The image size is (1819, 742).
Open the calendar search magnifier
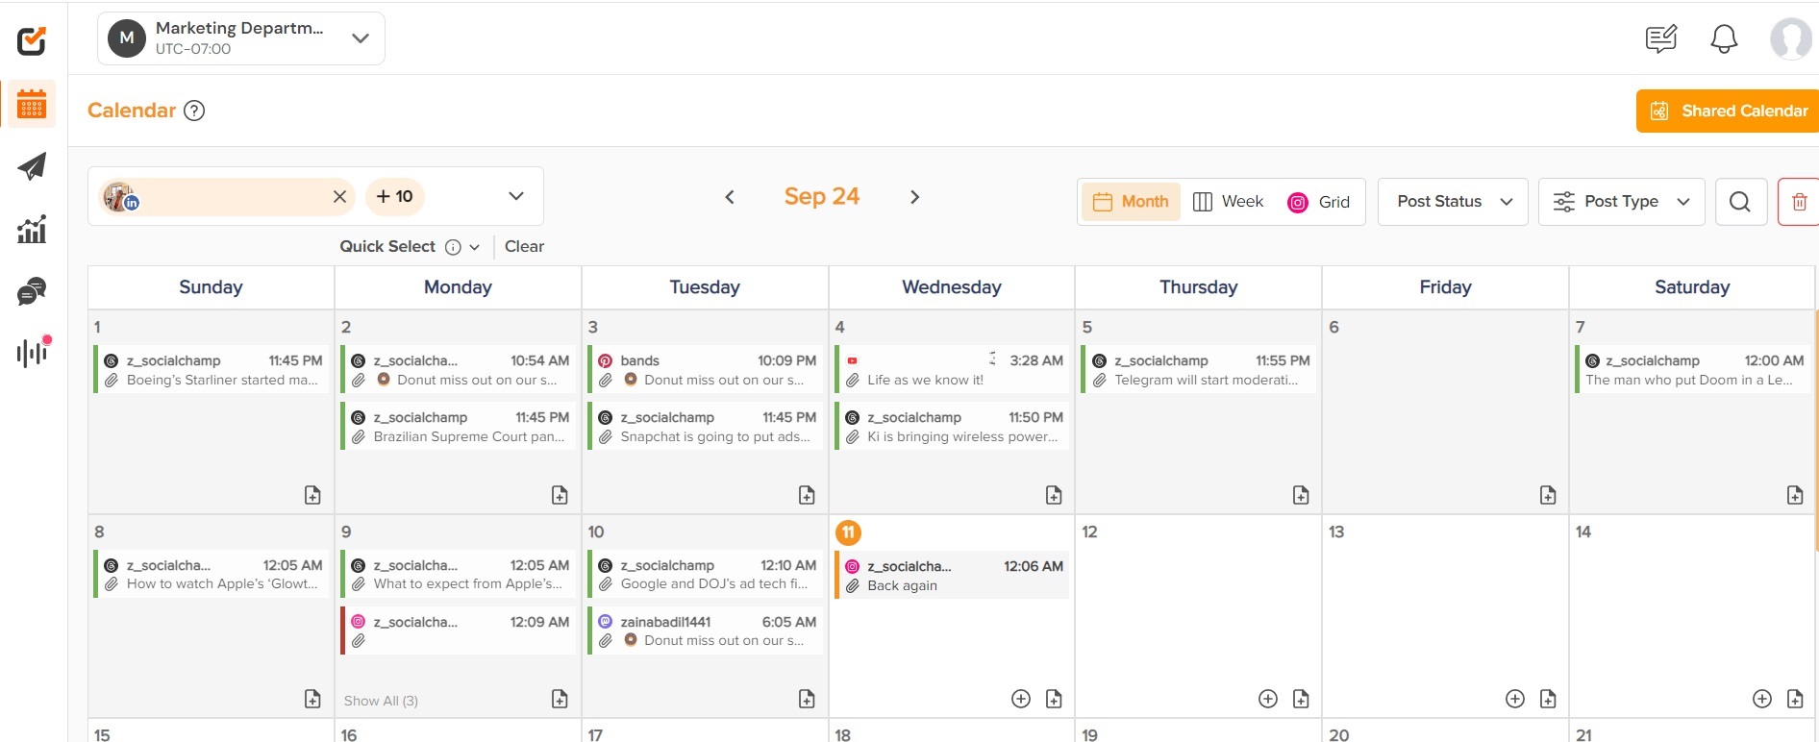pos(1740,202)
